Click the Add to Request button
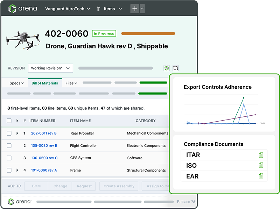Viewport: 280px width, 209px height. 84,186
